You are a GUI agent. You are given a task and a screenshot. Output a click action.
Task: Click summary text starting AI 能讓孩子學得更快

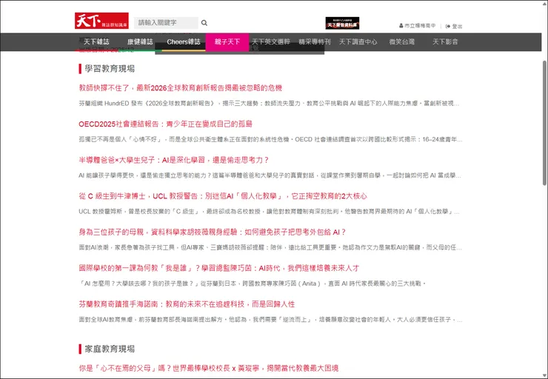270,175
